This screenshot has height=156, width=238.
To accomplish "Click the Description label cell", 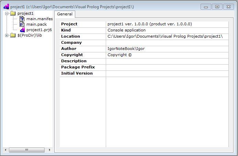I will (83, 61).
